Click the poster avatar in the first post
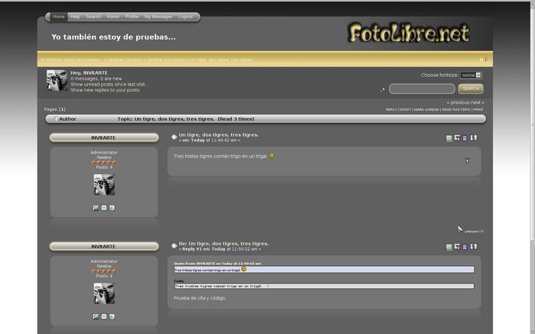Image resolution: width=535 pixels, height=334 pixels. tap(104, 185)
